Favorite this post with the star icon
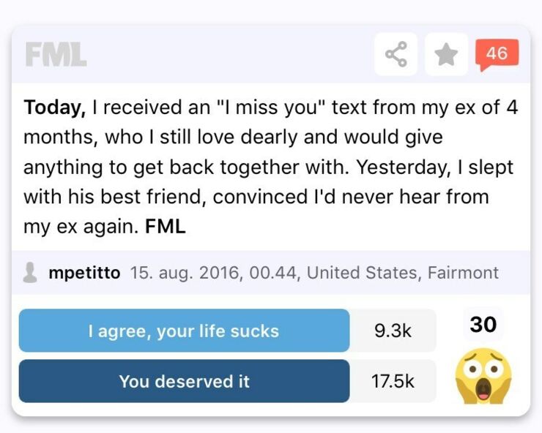 446,54
